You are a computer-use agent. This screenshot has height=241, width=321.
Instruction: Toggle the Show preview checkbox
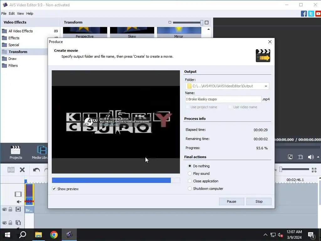point(54,189)
